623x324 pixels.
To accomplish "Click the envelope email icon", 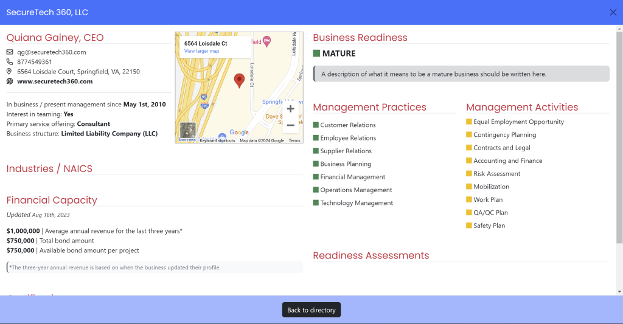I will [10, 52].
